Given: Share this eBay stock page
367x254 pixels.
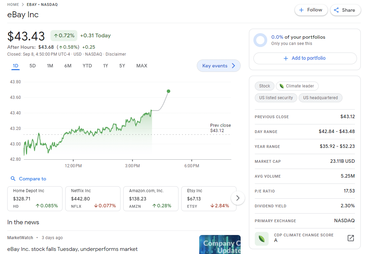Looking at the screenshot, I should pyautogui.click(x=346, y=10).
